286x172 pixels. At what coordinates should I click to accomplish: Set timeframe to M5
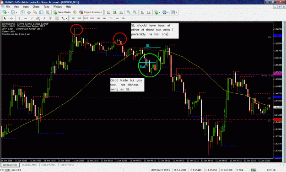[80, 18]
